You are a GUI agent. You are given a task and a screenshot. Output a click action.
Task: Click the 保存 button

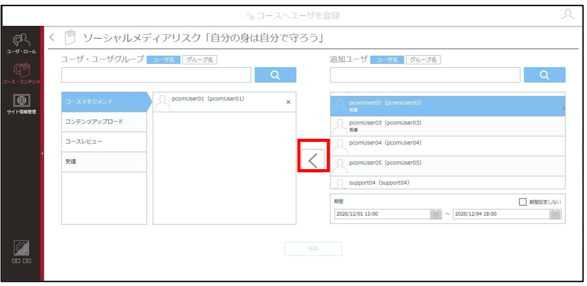click(x=313, y=249)
